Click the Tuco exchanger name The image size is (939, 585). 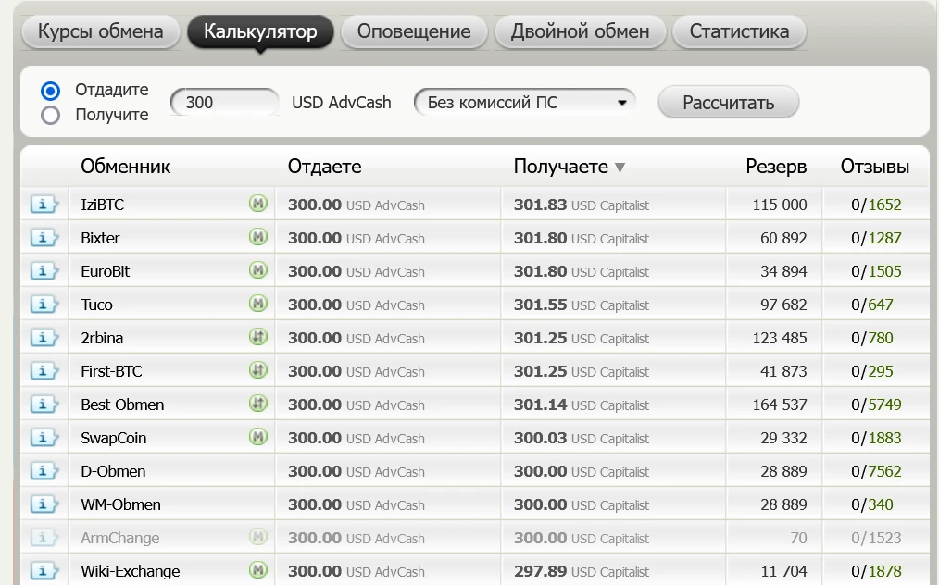(x=96, y=305)
